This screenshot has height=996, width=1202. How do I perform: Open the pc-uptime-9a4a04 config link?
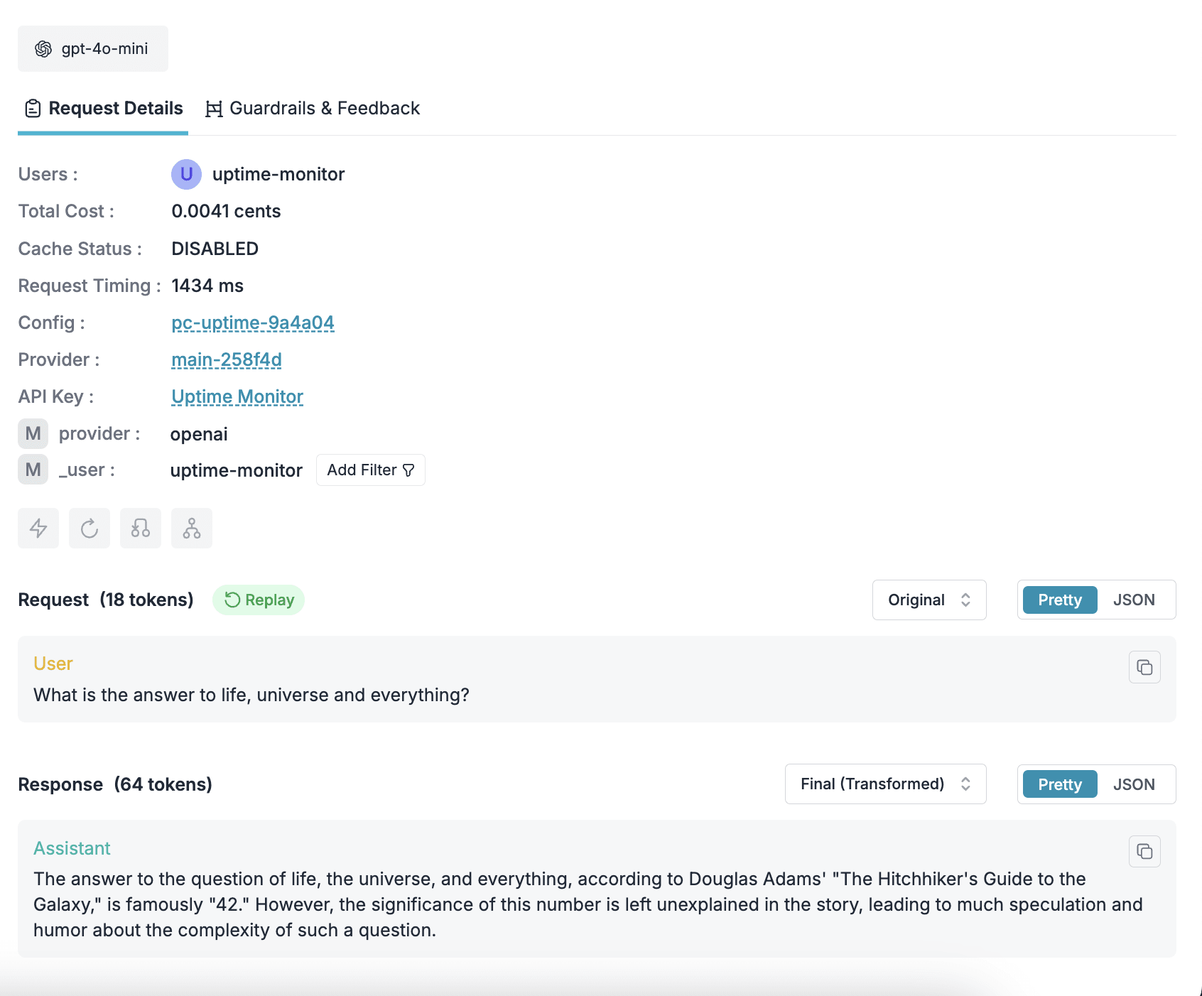tap(252, 323)
